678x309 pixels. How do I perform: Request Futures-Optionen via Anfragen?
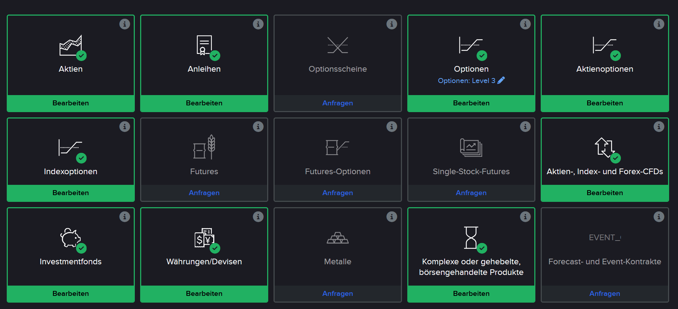338,193
